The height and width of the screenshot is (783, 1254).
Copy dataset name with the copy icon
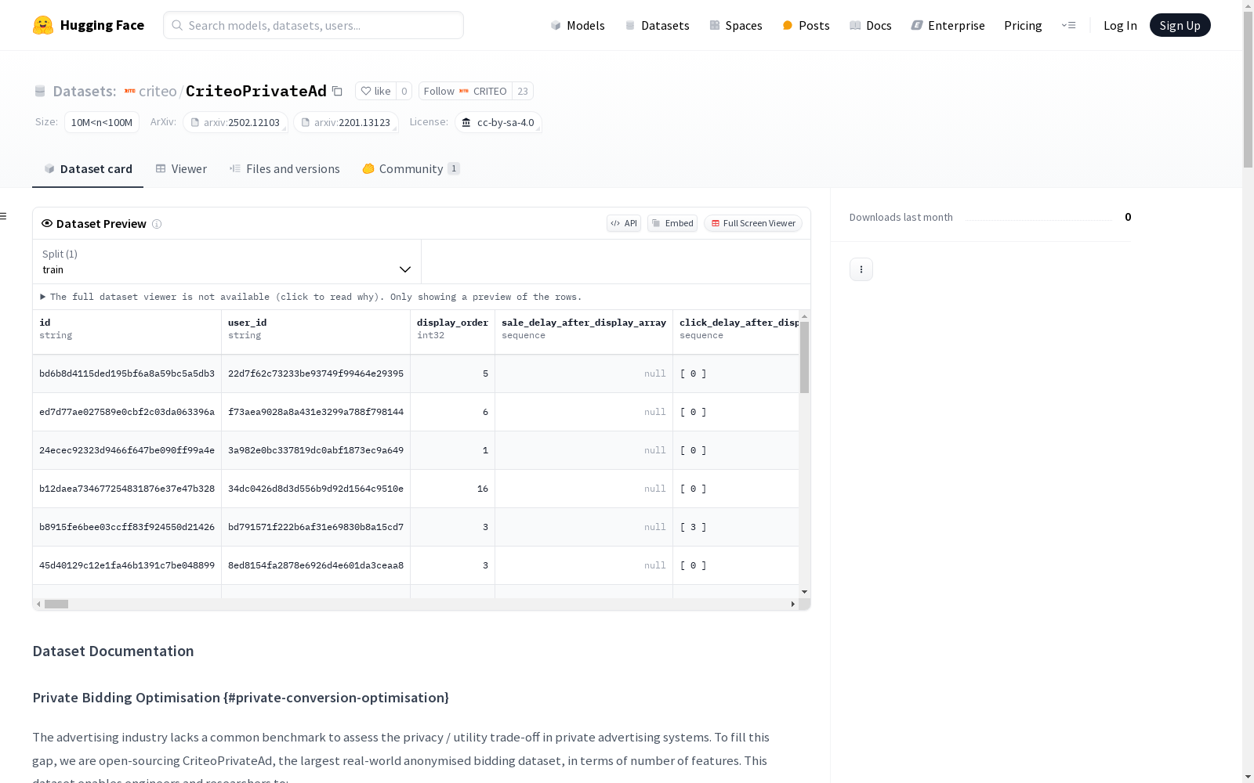pyautogui.click(x=337, y=91)
